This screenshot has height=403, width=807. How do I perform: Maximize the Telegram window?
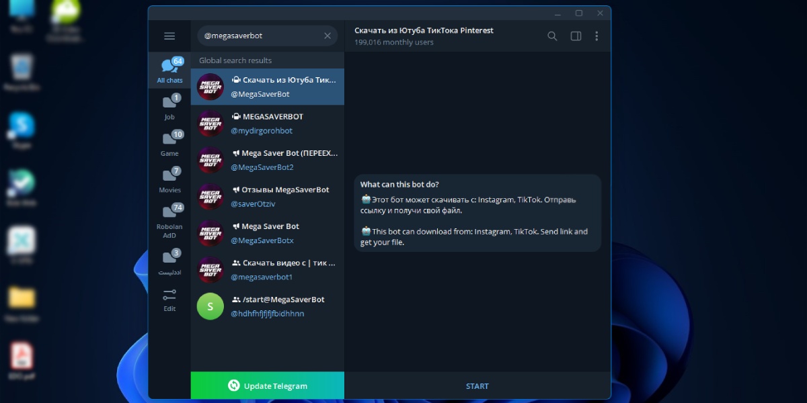point(578,13)
